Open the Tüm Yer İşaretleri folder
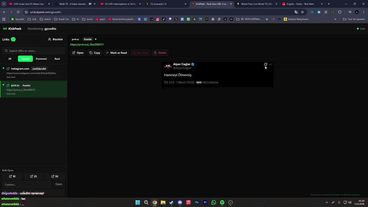368x207 pixels. click(354, 19)
